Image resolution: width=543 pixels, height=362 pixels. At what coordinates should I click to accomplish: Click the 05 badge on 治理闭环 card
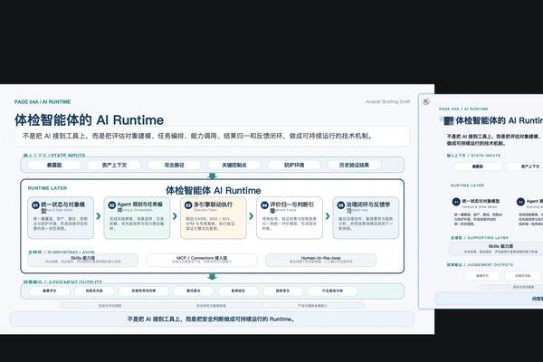pos(341,205)
